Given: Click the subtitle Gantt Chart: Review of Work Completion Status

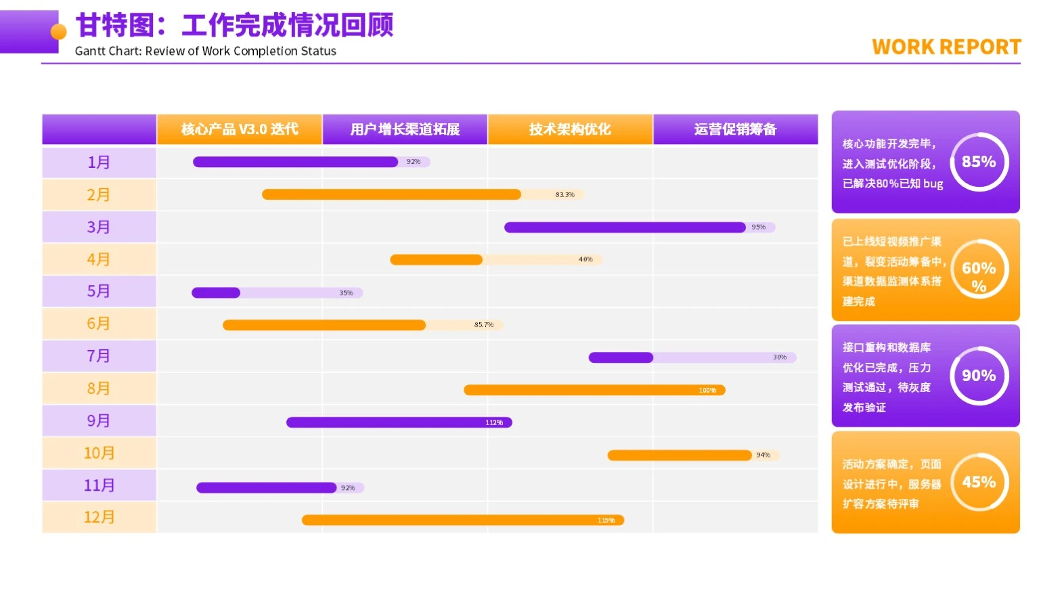Looking at the screenshot, I should (x=205, y=51).
